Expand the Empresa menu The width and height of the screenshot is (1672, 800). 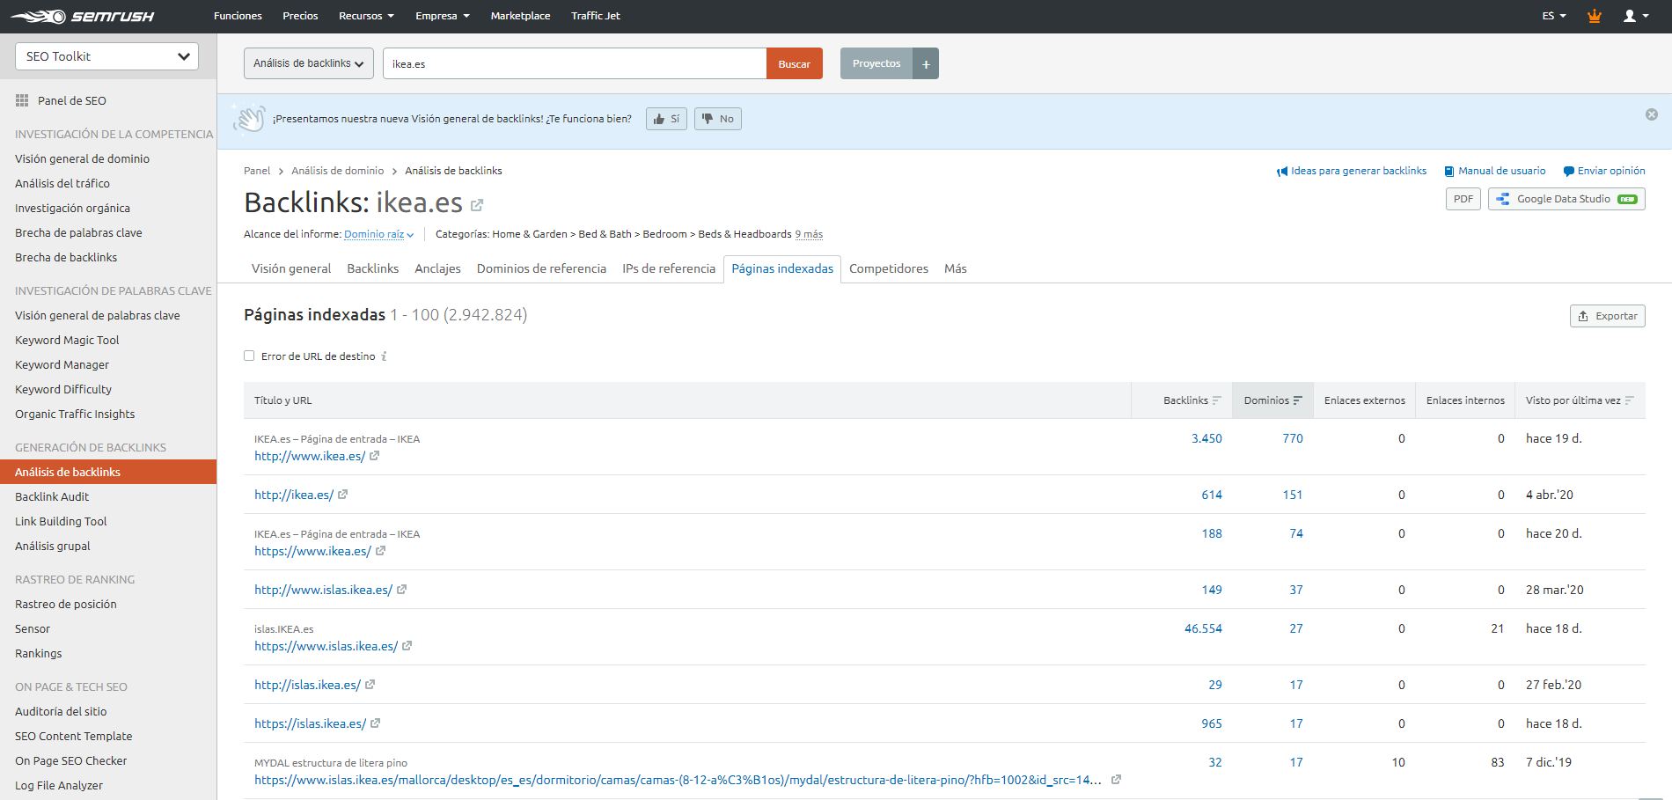443,16
